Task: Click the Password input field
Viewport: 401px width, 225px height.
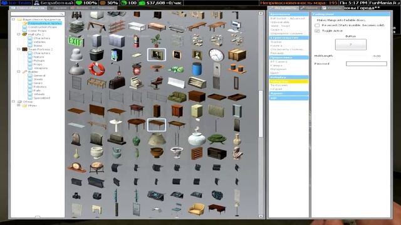Action: 366,64
